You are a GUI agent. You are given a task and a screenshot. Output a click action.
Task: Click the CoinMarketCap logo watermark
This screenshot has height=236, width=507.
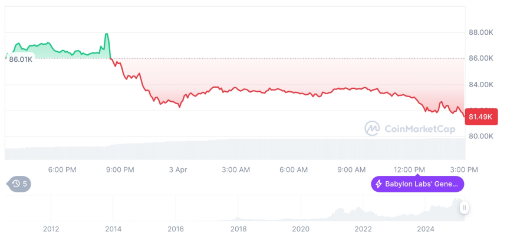click(x=371, y=128)
